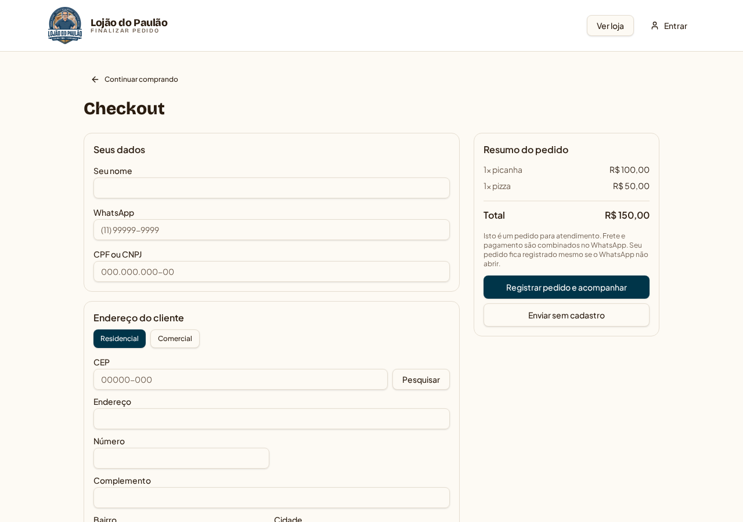Screen dimensions: 743x522
Task: Click the user icon next to Entrar
Action: tap(655, 26)
